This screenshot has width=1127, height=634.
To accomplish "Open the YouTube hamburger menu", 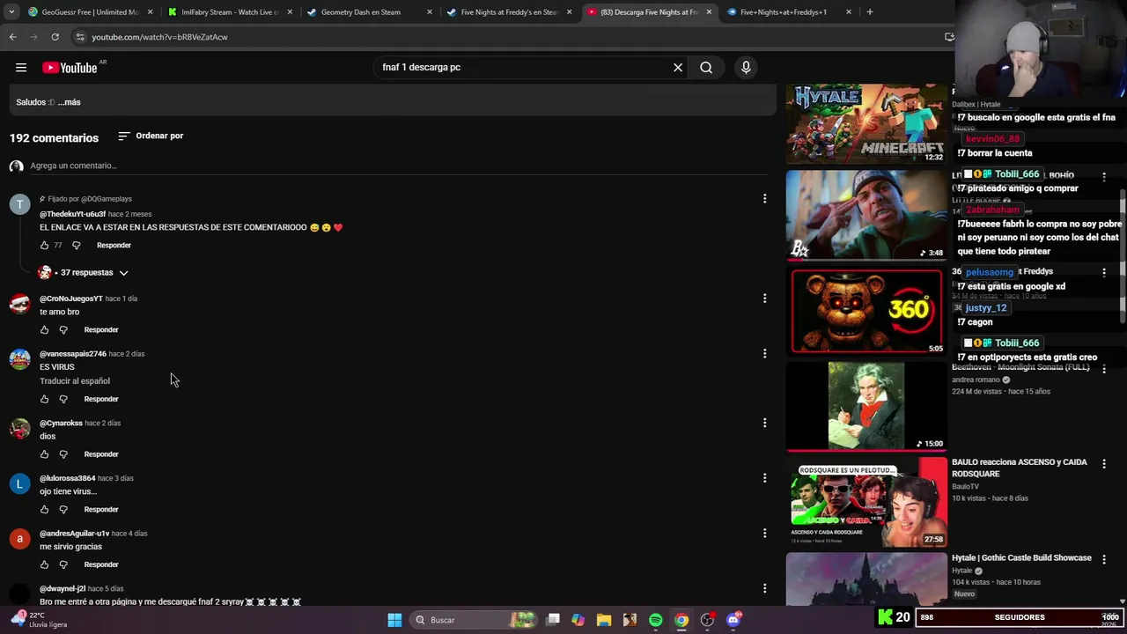I will 21,68.
